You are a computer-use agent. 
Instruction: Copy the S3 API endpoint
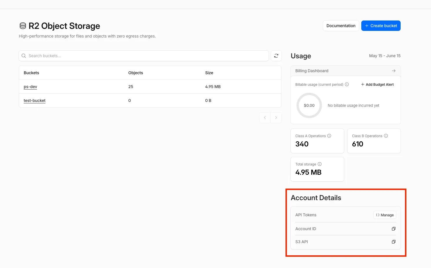click(x=394, y=242)
